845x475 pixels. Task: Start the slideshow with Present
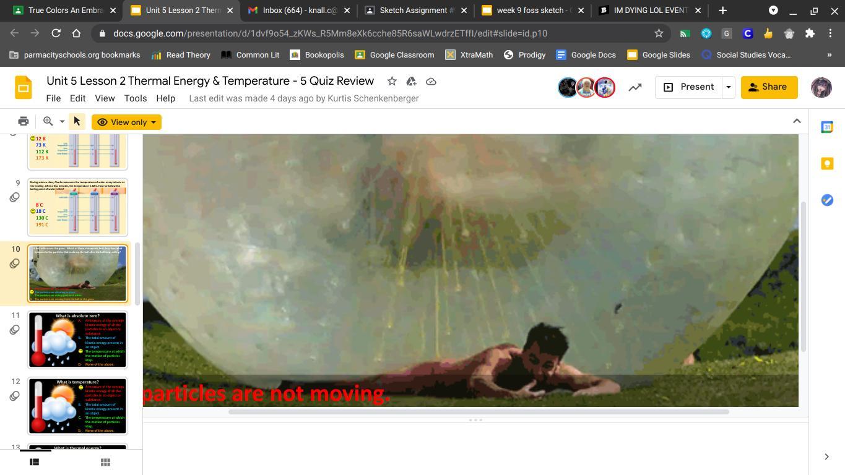point(688,87)
